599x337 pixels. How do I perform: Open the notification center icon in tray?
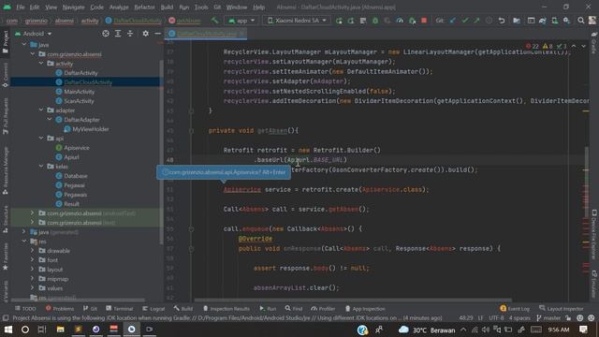[x=583, y=330]
